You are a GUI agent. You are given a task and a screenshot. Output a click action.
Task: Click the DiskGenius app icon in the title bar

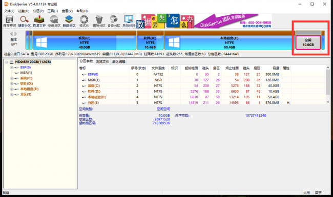click(6, 4)
